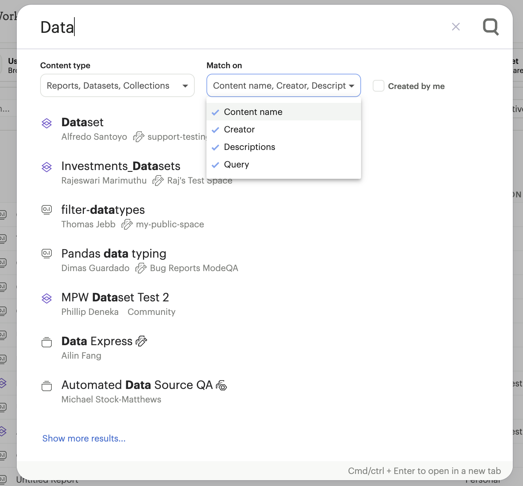Clear the search with the X button
523x486 pixels.
[456, 27]
